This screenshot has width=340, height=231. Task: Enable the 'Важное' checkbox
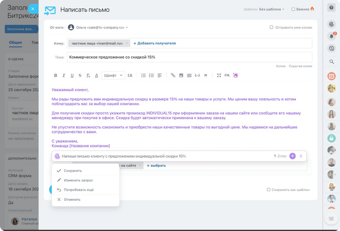pos(293,9)
